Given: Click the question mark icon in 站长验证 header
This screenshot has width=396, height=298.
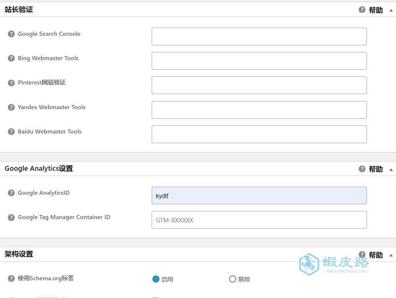Looking at the screenshot, I should [x=362, y=10].
